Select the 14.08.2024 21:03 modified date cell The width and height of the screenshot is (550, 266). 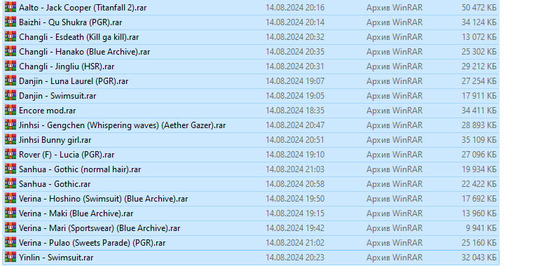295,169
